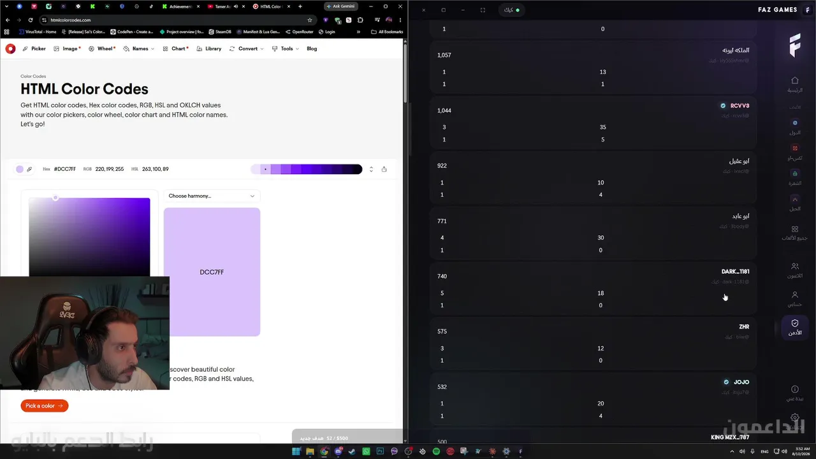Open the CodePen bookmark
This screenshot has width=816, height=459.
click(132, 31)
